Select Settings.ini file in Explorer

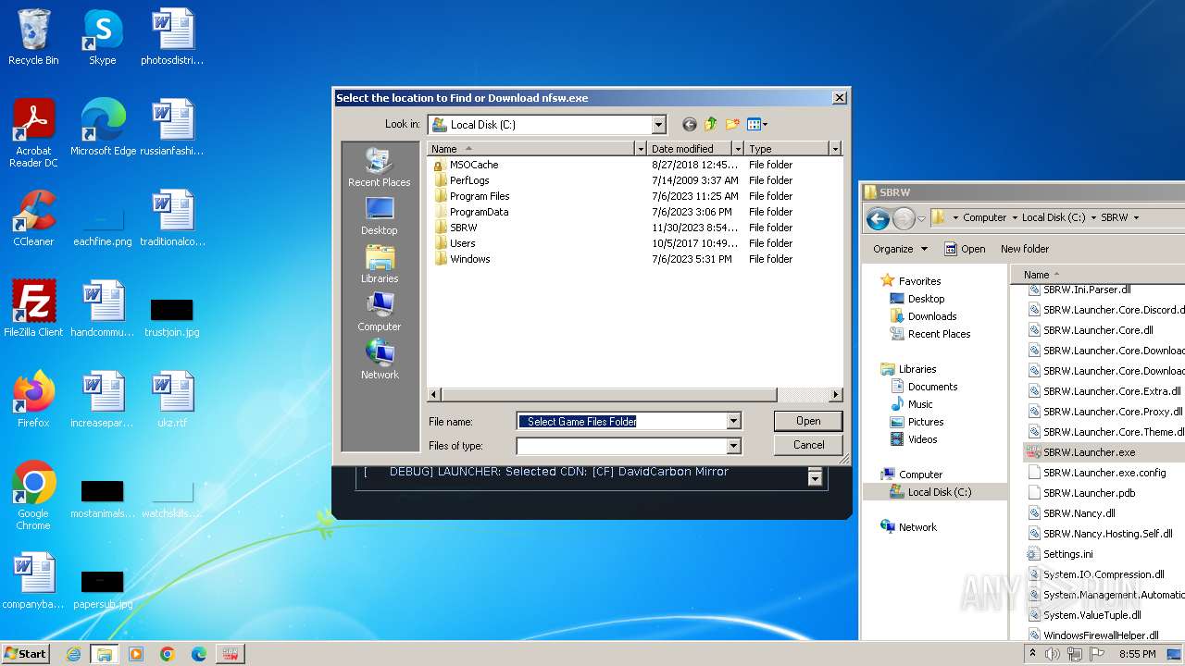(x=1067, y=554)
